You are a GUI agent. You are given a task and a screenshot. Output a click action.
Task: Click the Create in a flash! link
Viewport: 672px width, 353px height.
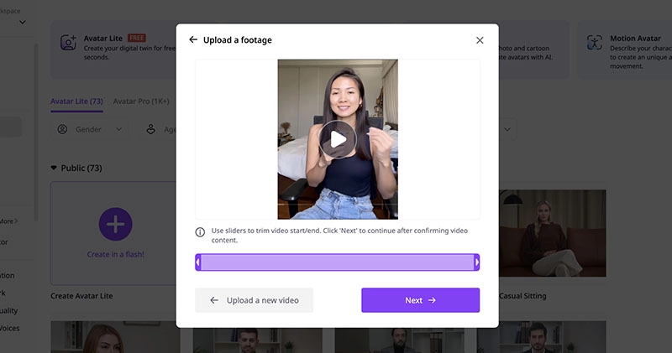pos(115,254)
